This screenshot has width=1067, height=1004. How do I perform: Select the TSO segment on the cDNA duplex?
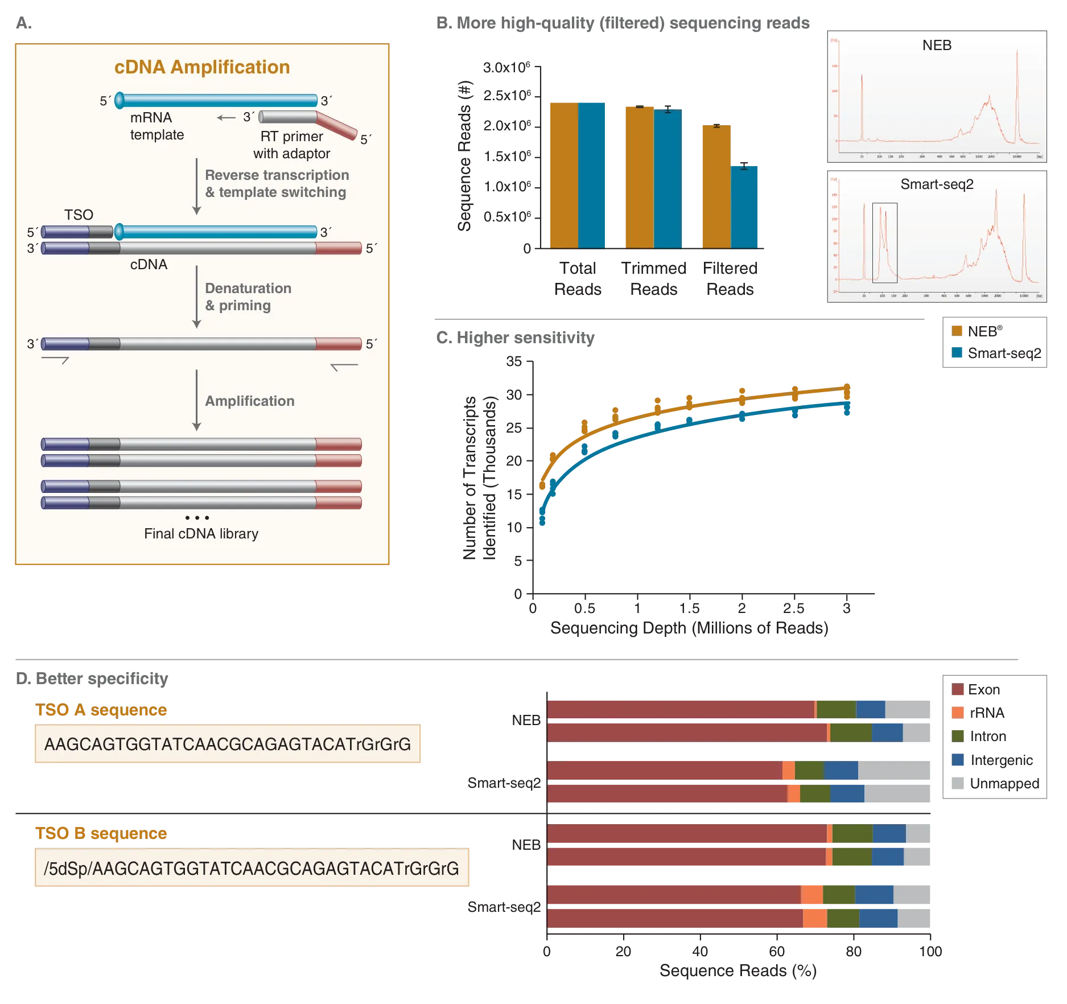click(x=77, y=232)
